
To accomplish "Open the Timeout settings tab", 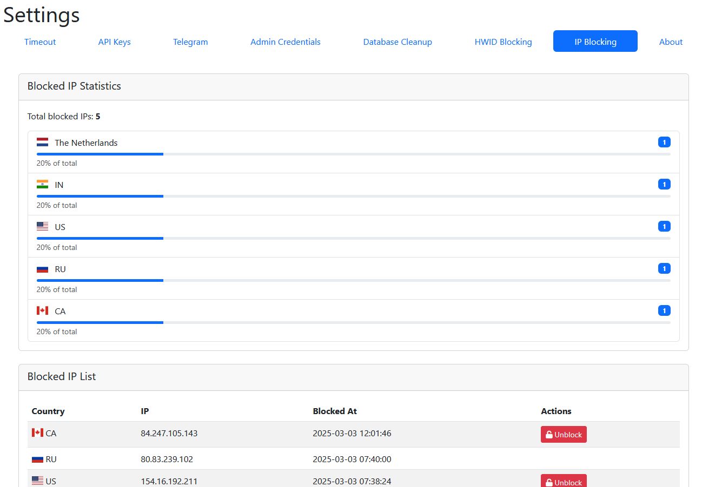I will [40, 42].
